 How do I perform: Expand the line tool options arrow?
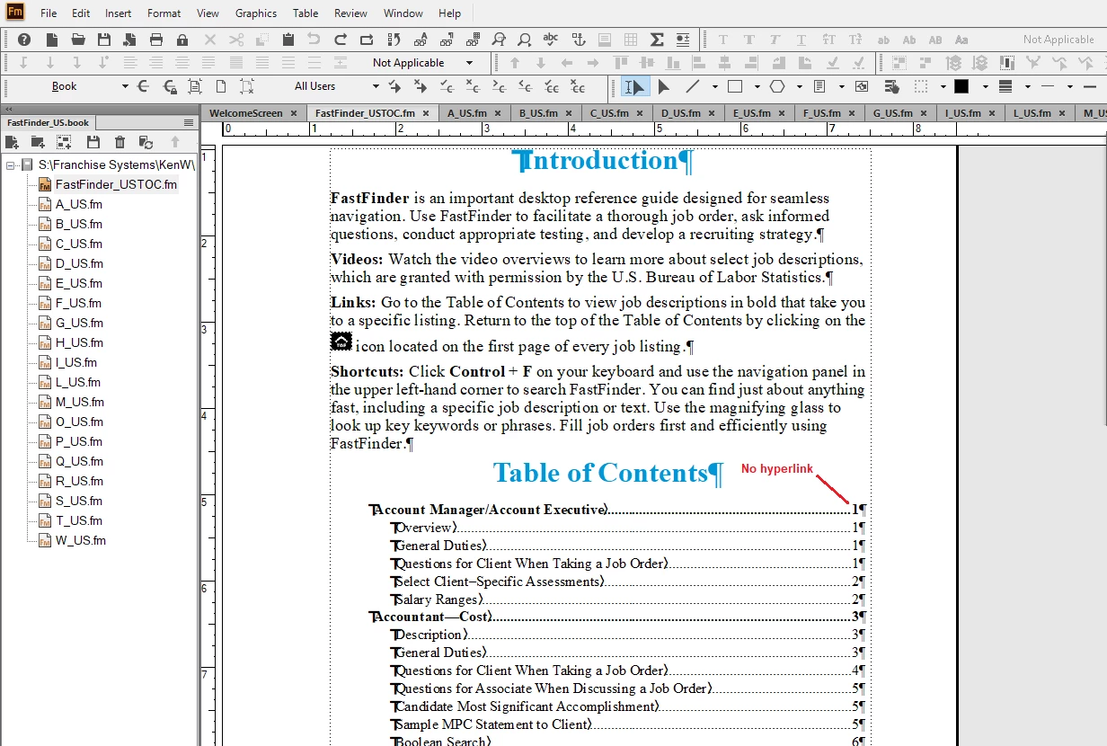click(x=715, y=86)
